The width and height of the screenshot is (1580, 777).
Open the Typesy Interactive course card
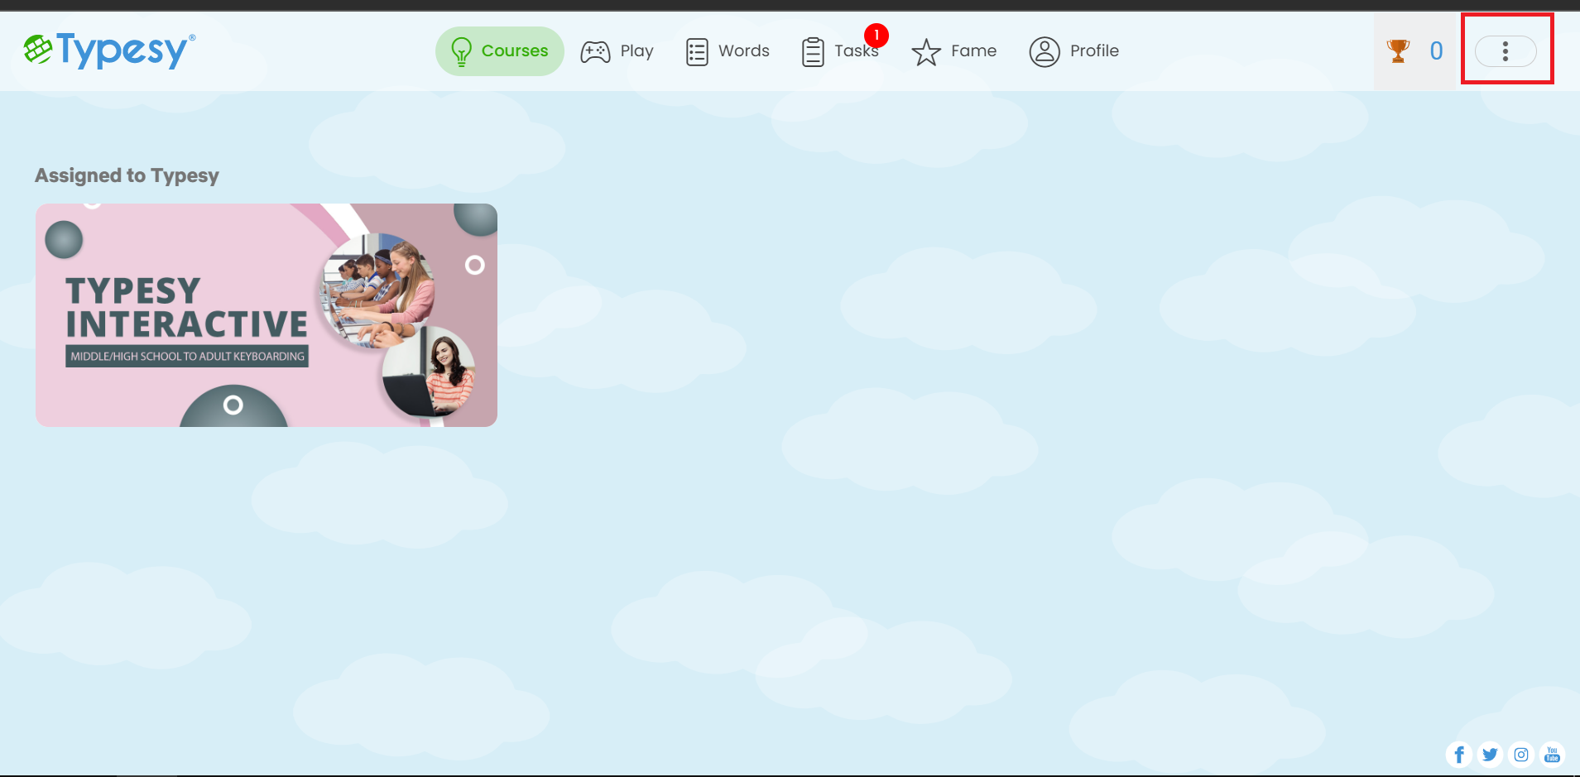tap(267, 315)
